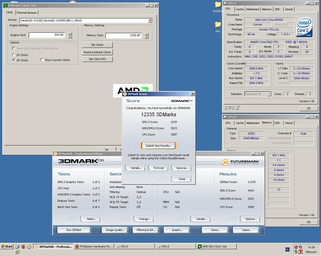Screen dimensions: 321x256
Task: Click the DE language indicator
Action: (x=287, y=249)
